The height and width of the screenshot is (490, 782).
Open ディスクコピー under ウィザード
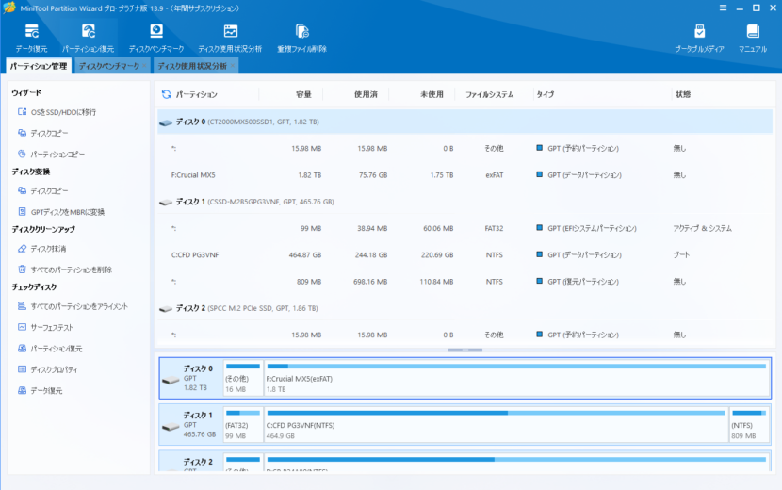click(x=43, y=133)
